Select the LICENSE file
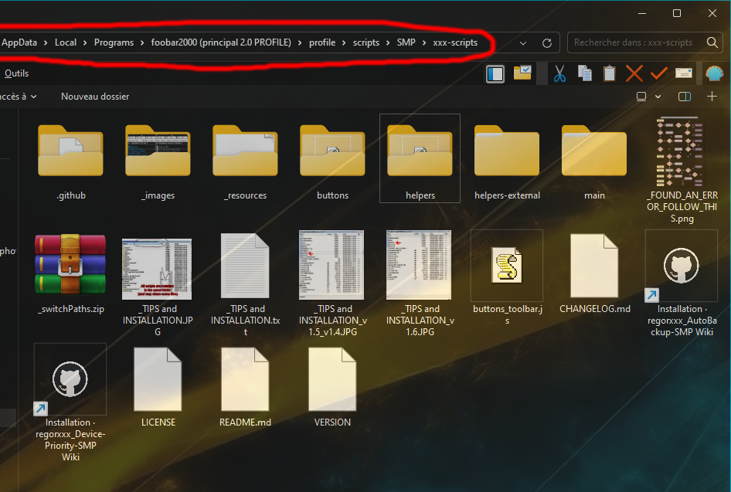731x492 pixels. click(158, 387)
